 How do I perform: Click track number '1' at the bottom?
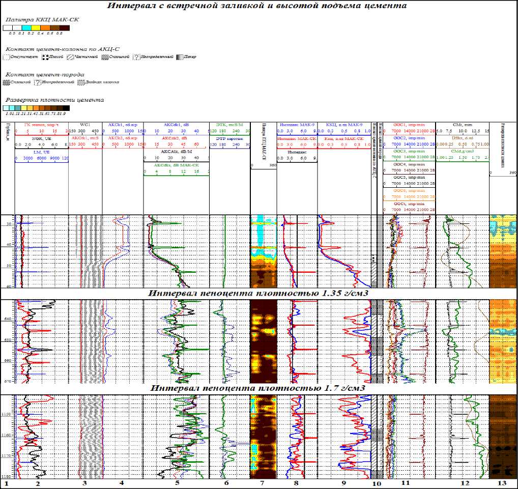tap(6, 483)
